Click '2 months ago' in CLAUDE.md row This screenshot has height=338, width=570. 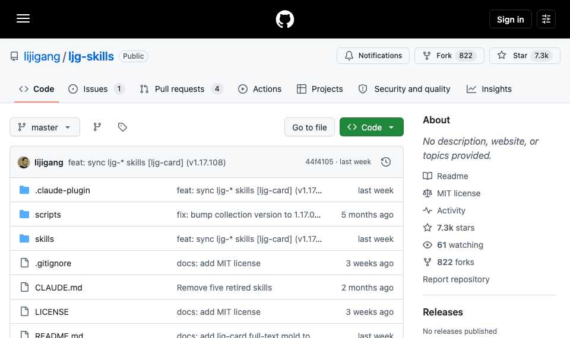point(367,288)
